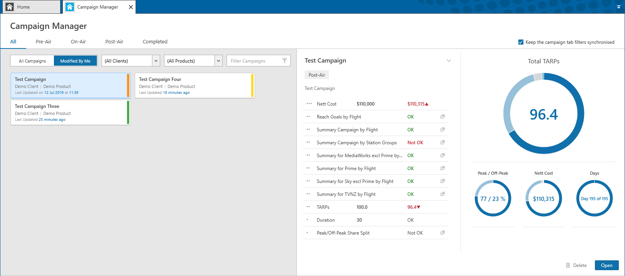This screenshot has height=276, width=625.
Task: Close the Campaign Manager tab
Action: coord(131,7)
